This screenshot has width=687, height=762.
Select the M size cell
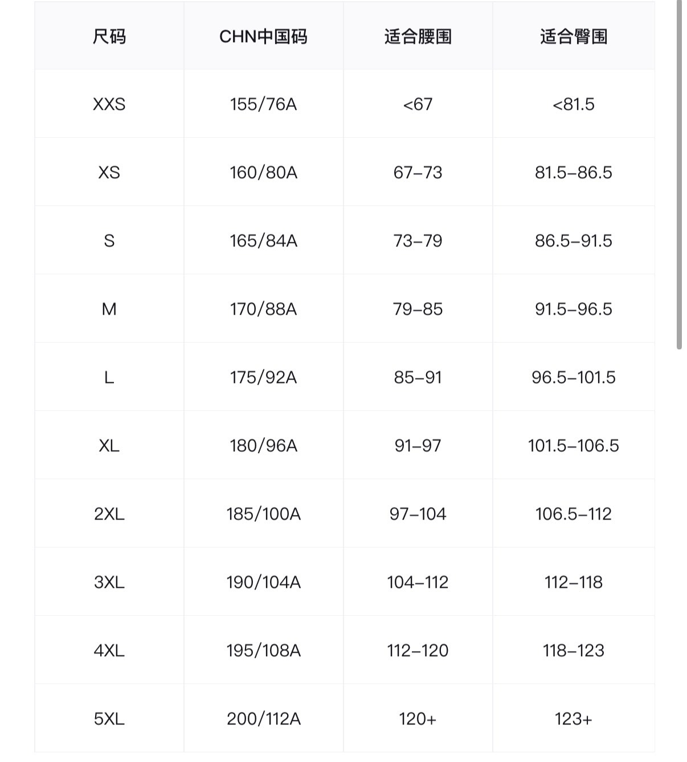pos(109,309)
